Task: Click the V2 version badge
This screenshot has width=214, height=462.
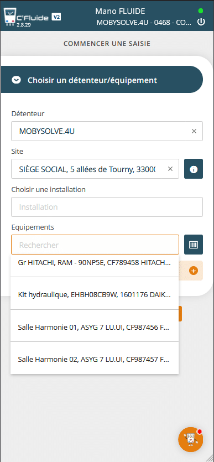Action: [x=56, y=17]
